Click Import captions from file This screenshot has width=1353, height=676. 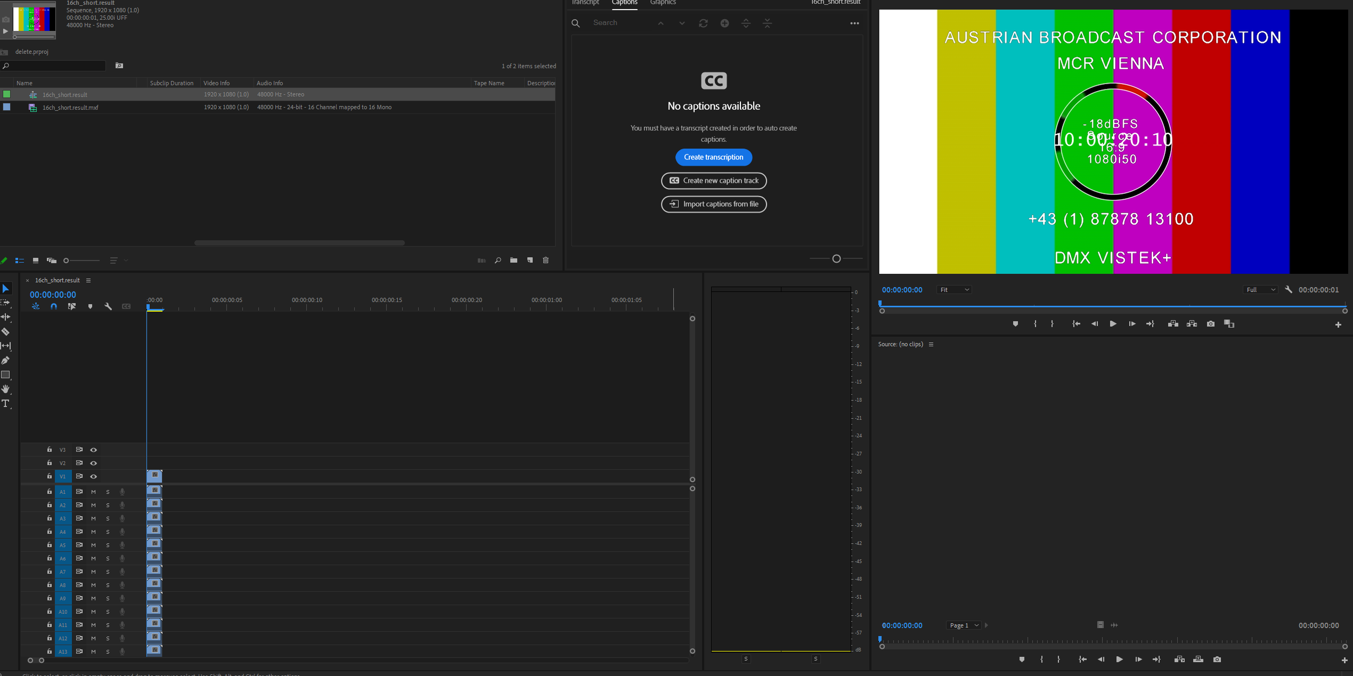click(x=714, y=204)
